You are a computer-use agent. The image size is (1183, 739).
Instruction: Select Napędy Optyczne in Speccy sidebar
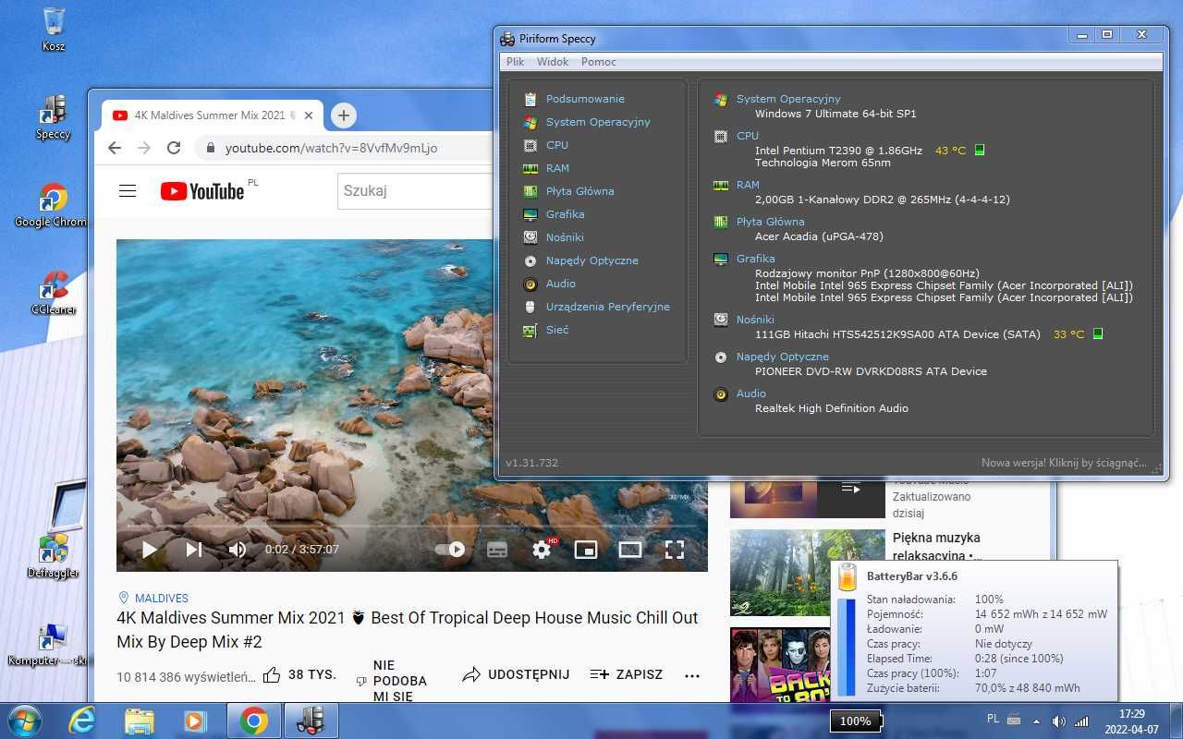(591, 260)
